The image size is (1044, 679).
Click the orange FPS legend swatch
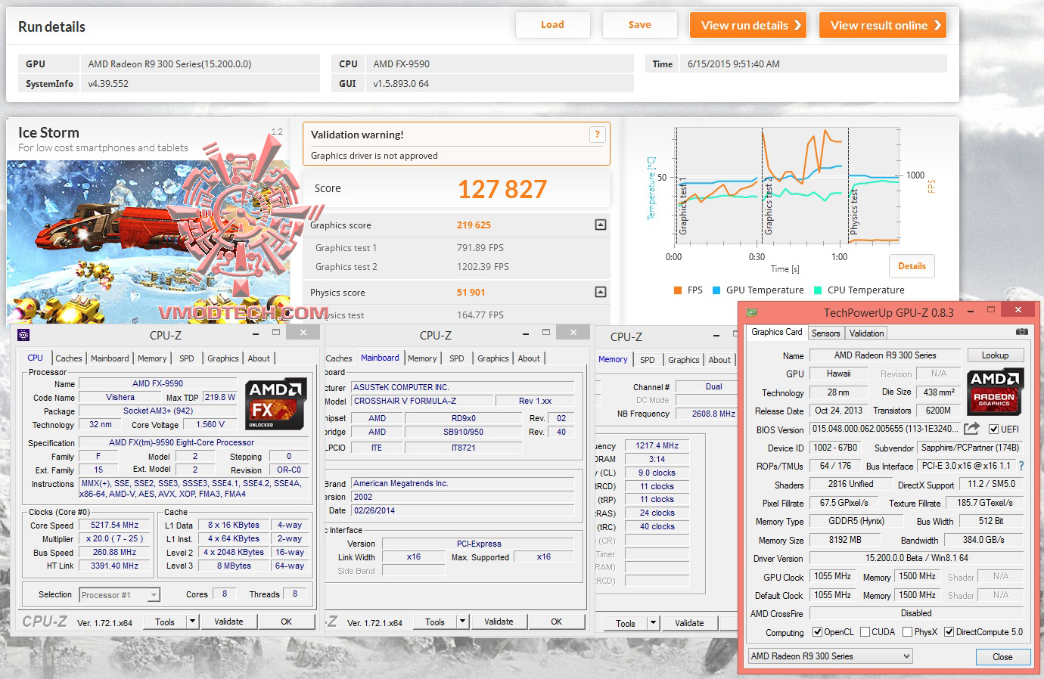click(x=677, y=290)
